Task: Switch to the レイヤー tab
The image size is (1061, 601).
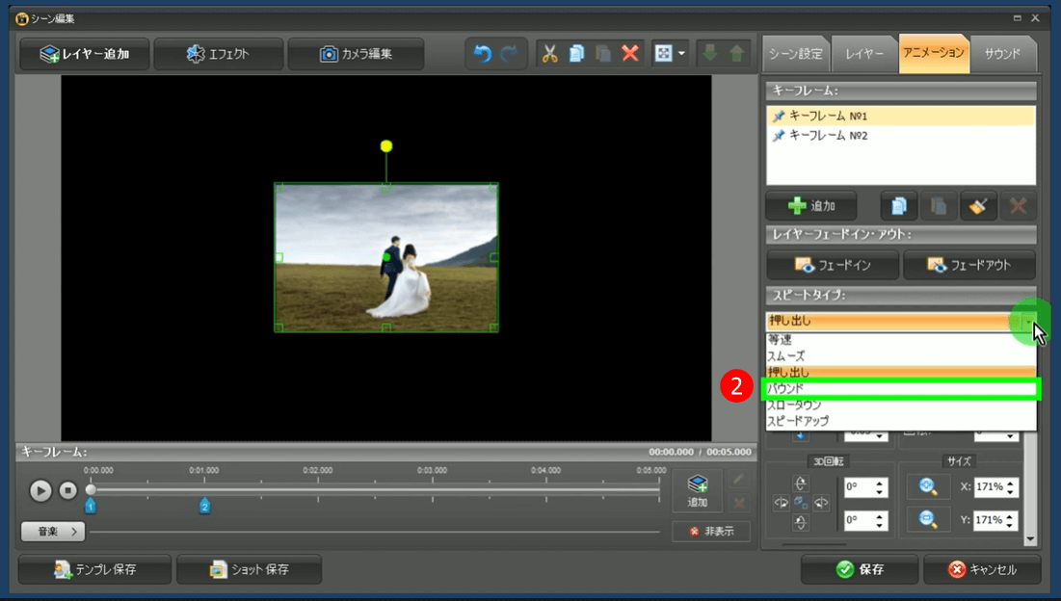Action: click(x=864, y=54)
